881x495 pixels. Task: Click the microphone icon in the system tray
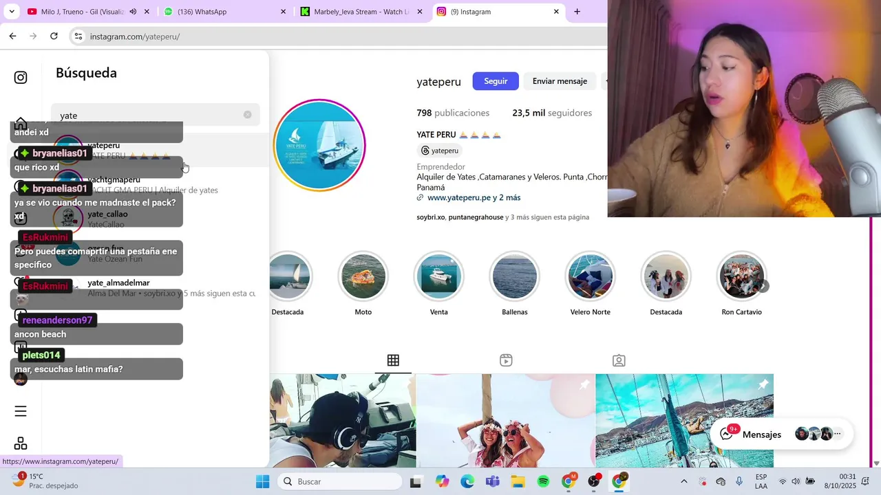[739, 481]
